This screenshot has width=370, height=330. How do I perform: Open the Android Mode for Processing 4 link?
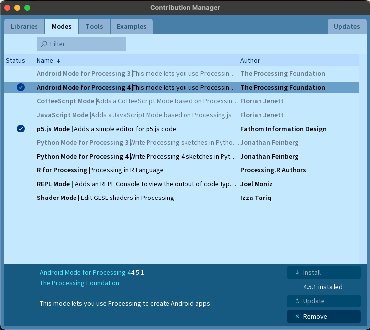(x=85, y=272)
